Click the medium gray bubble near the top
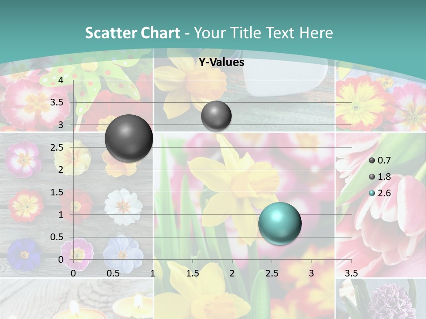 [216, 116]
